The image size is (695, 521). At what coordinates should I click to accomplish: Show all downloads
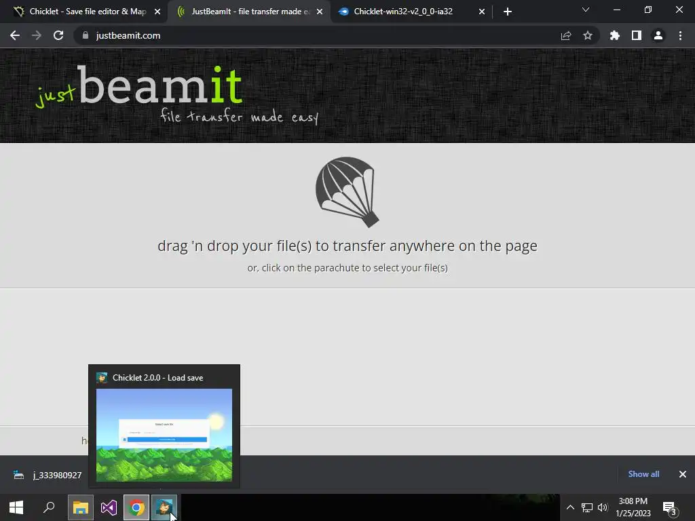pyautogui.click(x=643, y=474)
